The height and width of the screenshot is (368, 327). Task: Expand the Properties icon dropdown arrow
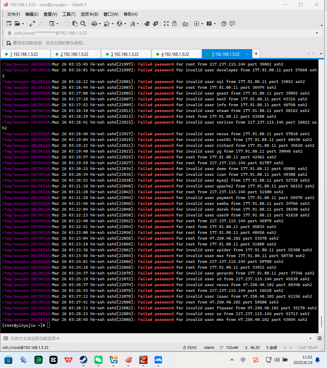pyautogui.click(x=57, y=24)
